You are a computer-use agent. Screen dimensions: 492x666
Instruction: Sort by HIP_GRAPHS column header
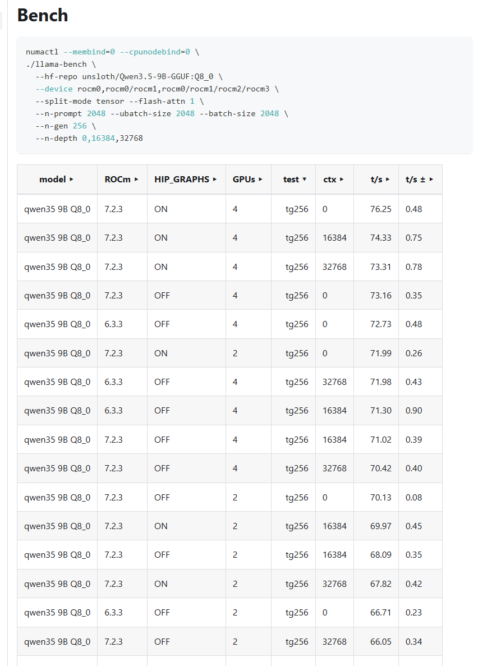[186, 180]
